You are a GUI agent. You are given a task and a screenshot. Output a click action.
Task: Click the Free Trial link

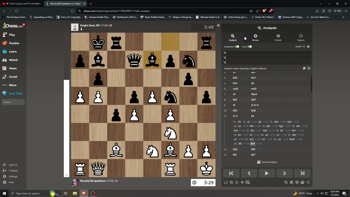(15, 94)
